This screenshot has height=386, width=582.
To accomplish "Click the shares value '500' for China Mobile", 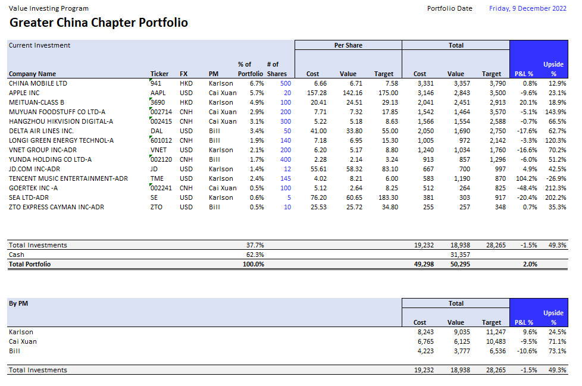I will tap(286, 83).
